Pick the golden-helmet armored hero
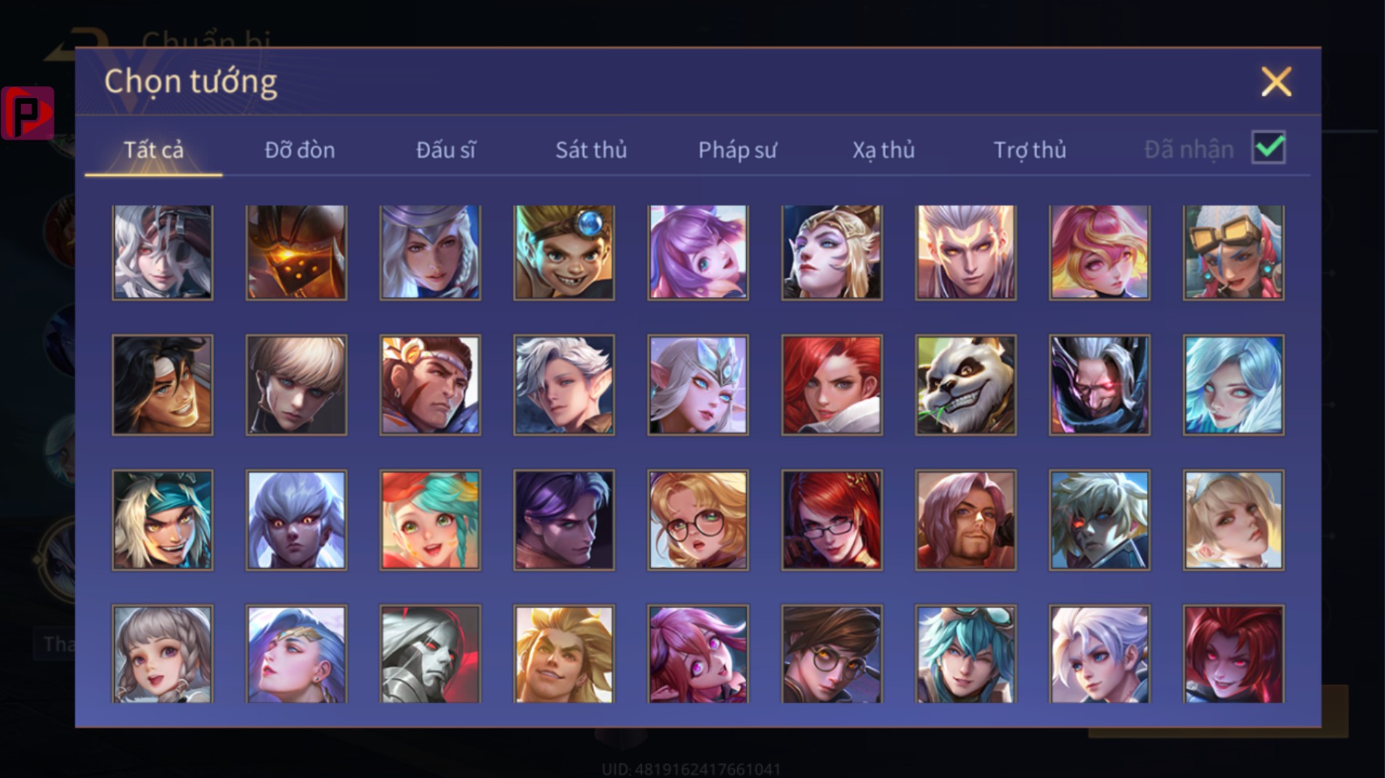 tap(296, 252)
